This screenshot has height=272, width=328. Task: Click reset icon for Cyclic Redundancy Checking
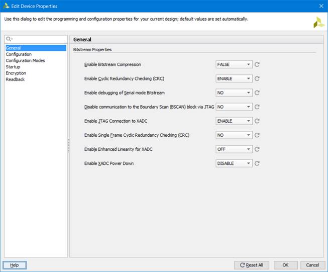tap(257, 78)
